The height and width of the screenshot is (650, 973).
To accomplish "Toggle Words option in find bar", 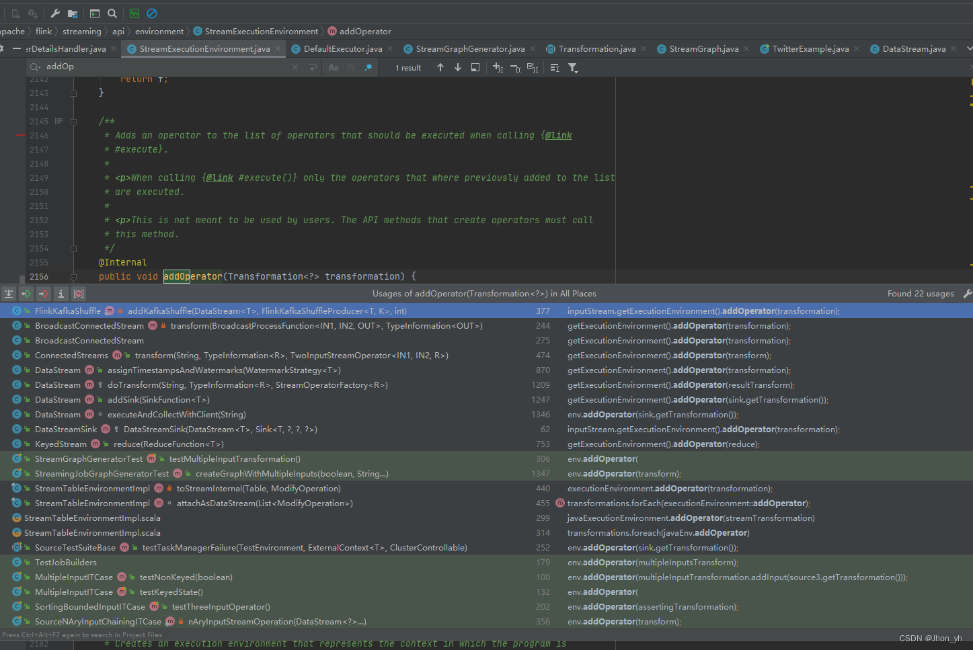I will 351,67.
